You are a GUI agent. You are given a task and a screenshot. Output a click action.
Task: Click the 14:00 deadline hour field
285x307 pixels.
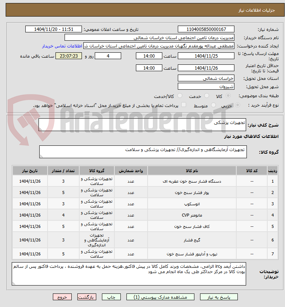pos(149,56)
